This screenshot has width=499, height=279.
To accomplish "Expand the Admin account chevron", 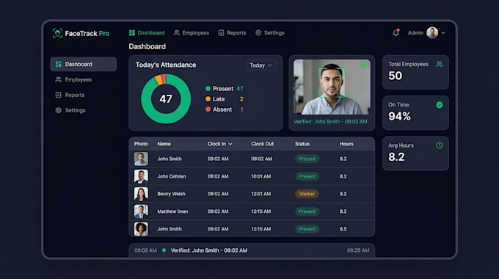I will (x=443, y=33).
